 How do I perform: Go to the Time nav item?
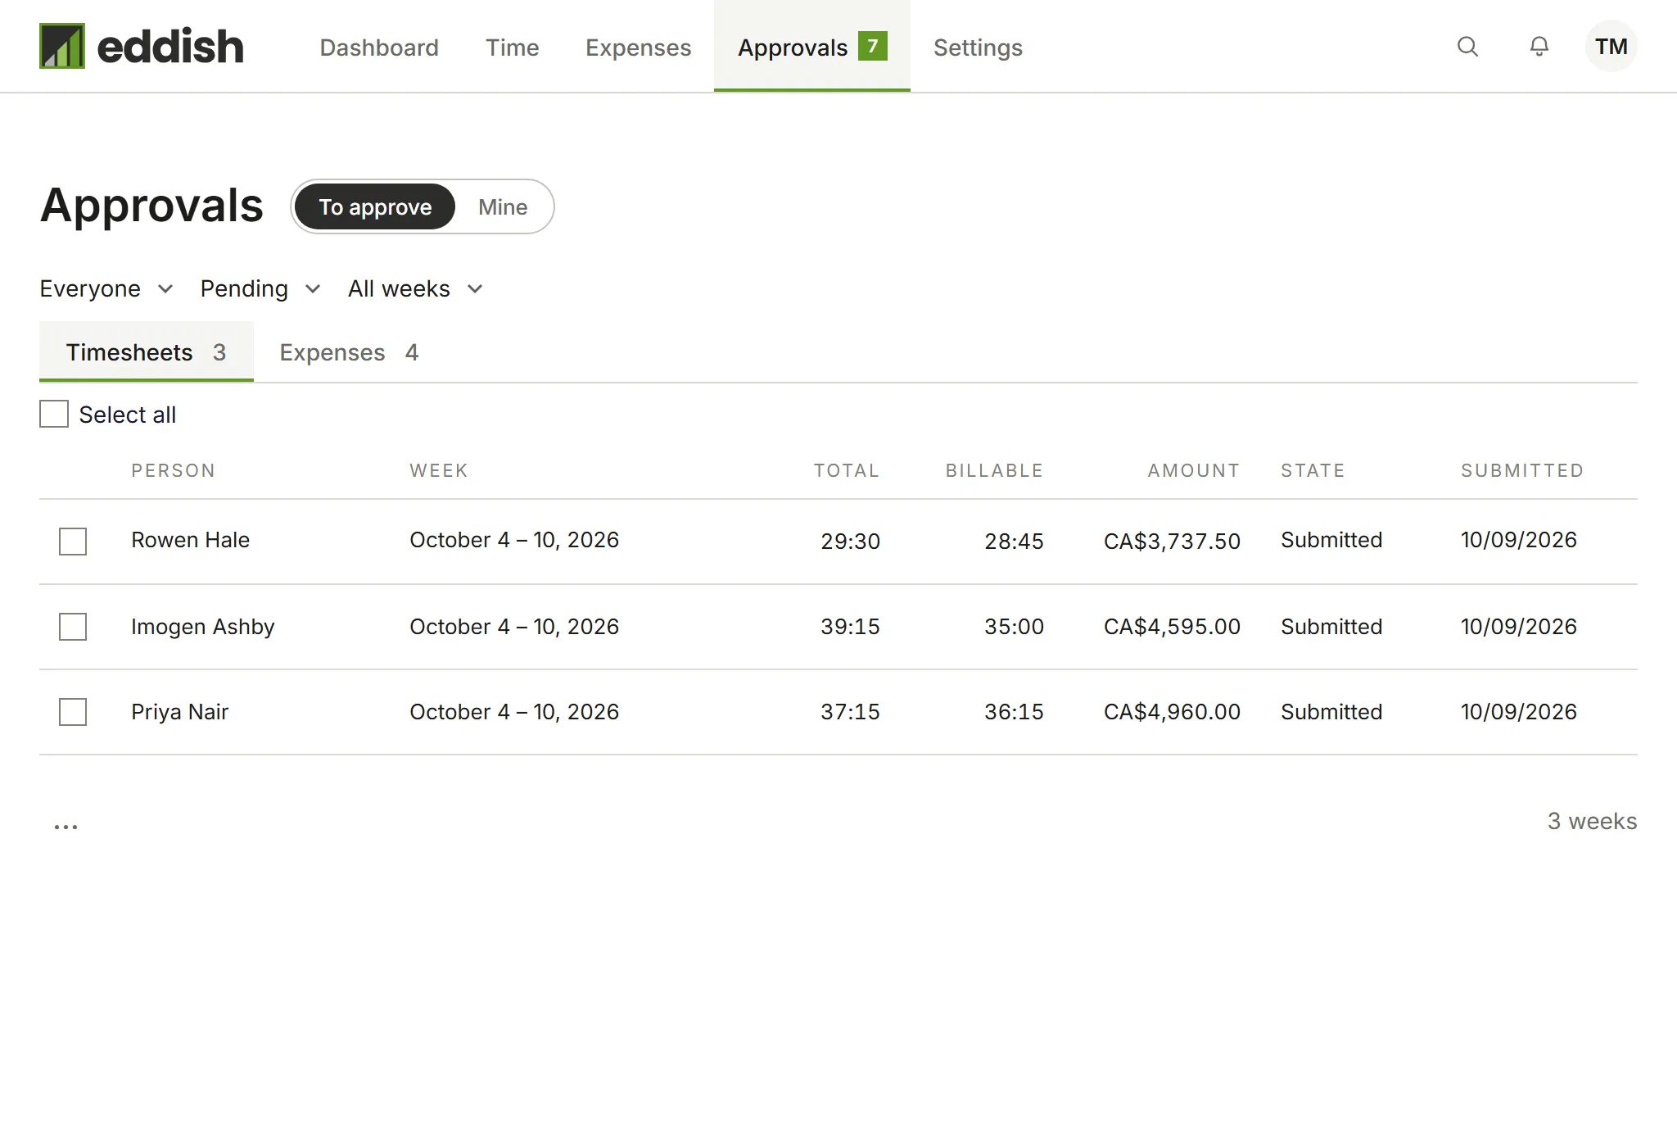(513, 48)
